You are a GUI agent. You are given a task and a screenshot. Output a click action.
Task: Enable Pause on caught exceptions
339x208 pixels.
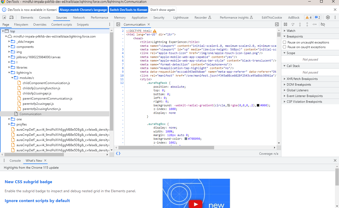coord(284,47)
